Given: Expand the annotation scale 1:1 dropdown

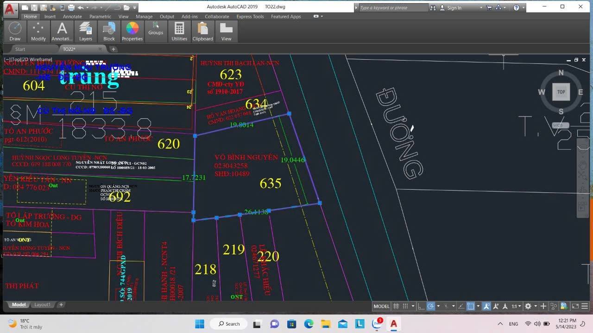Looking at the screenshot, I should click(519, 306).
